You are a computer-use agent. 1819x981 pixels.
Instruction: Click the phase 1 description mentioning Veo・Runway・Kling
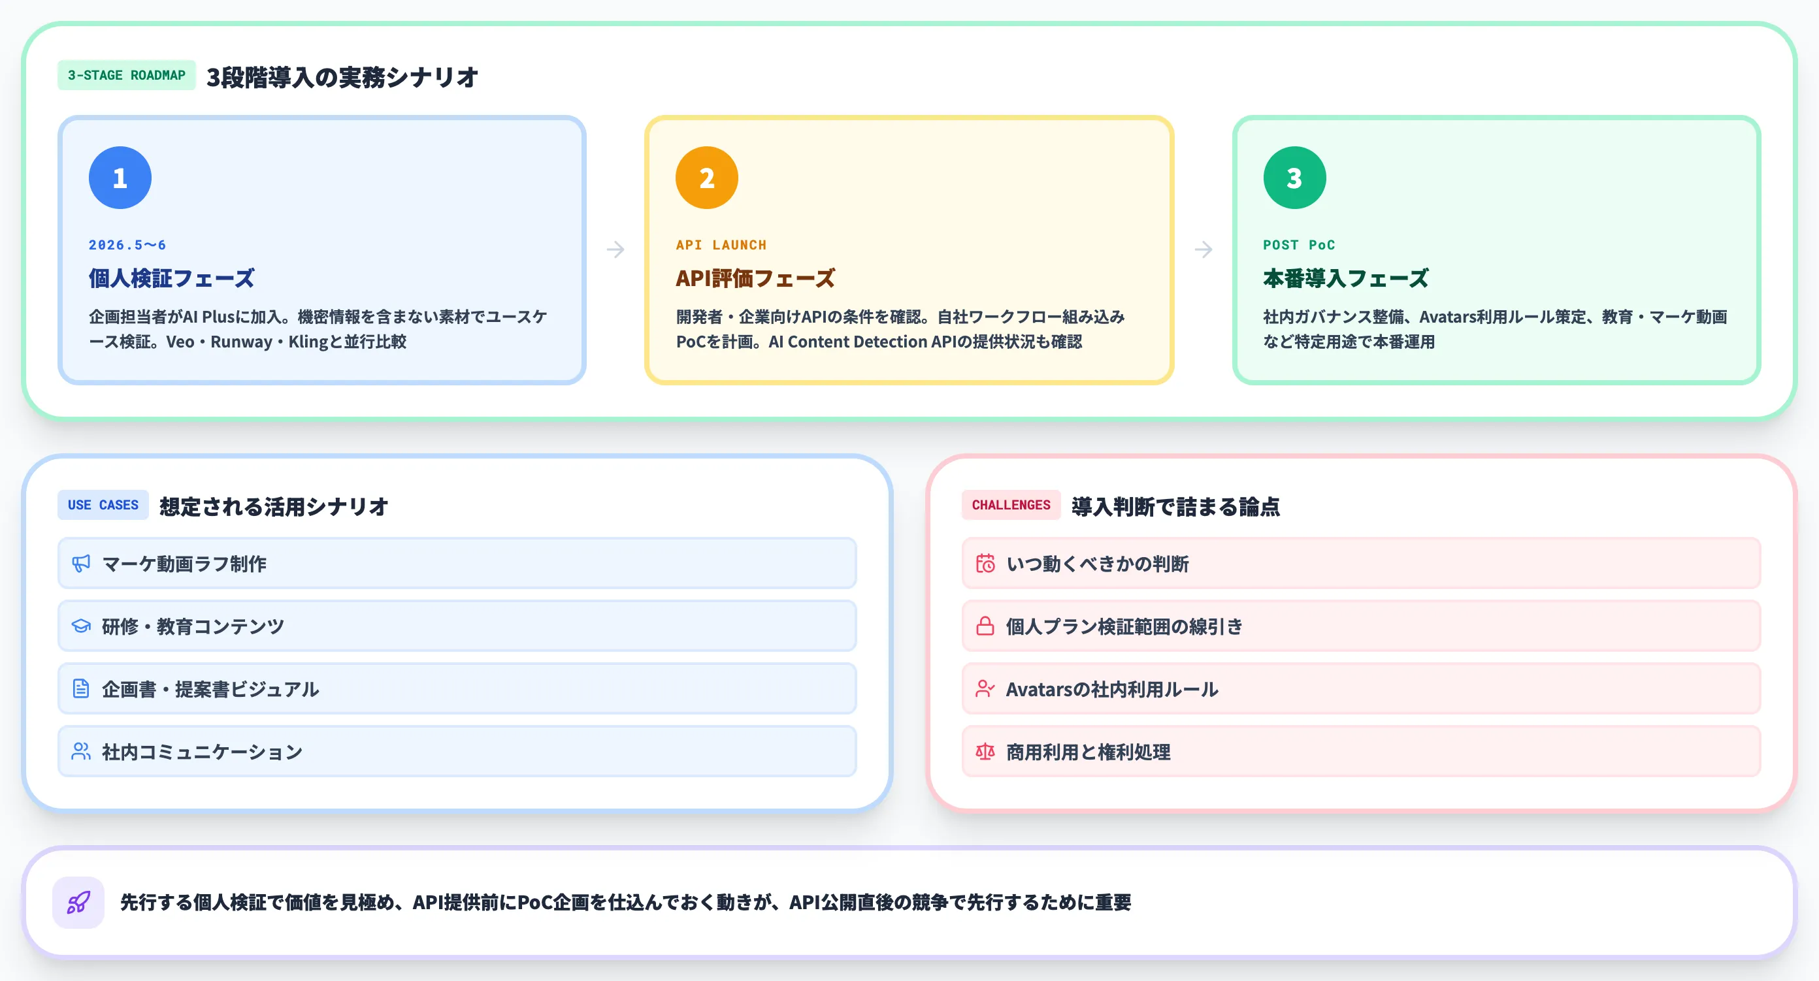pyautogui.click(x=318, y=329)
